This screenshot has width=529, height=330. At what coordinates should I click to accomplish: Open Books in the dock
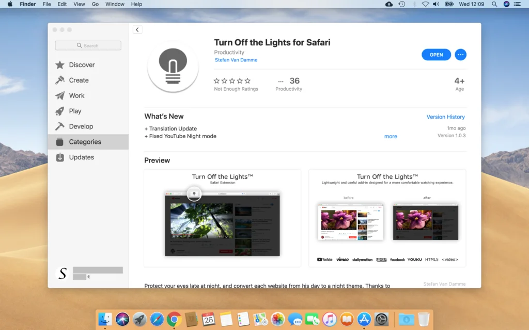[x=347, y=319]
